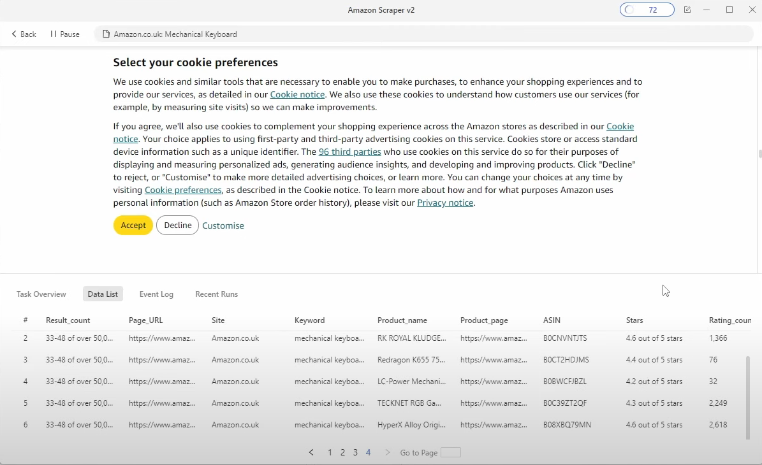Close the Amazon Scraper window
Viewport: 762px width, 465px height.
(752, 10)
